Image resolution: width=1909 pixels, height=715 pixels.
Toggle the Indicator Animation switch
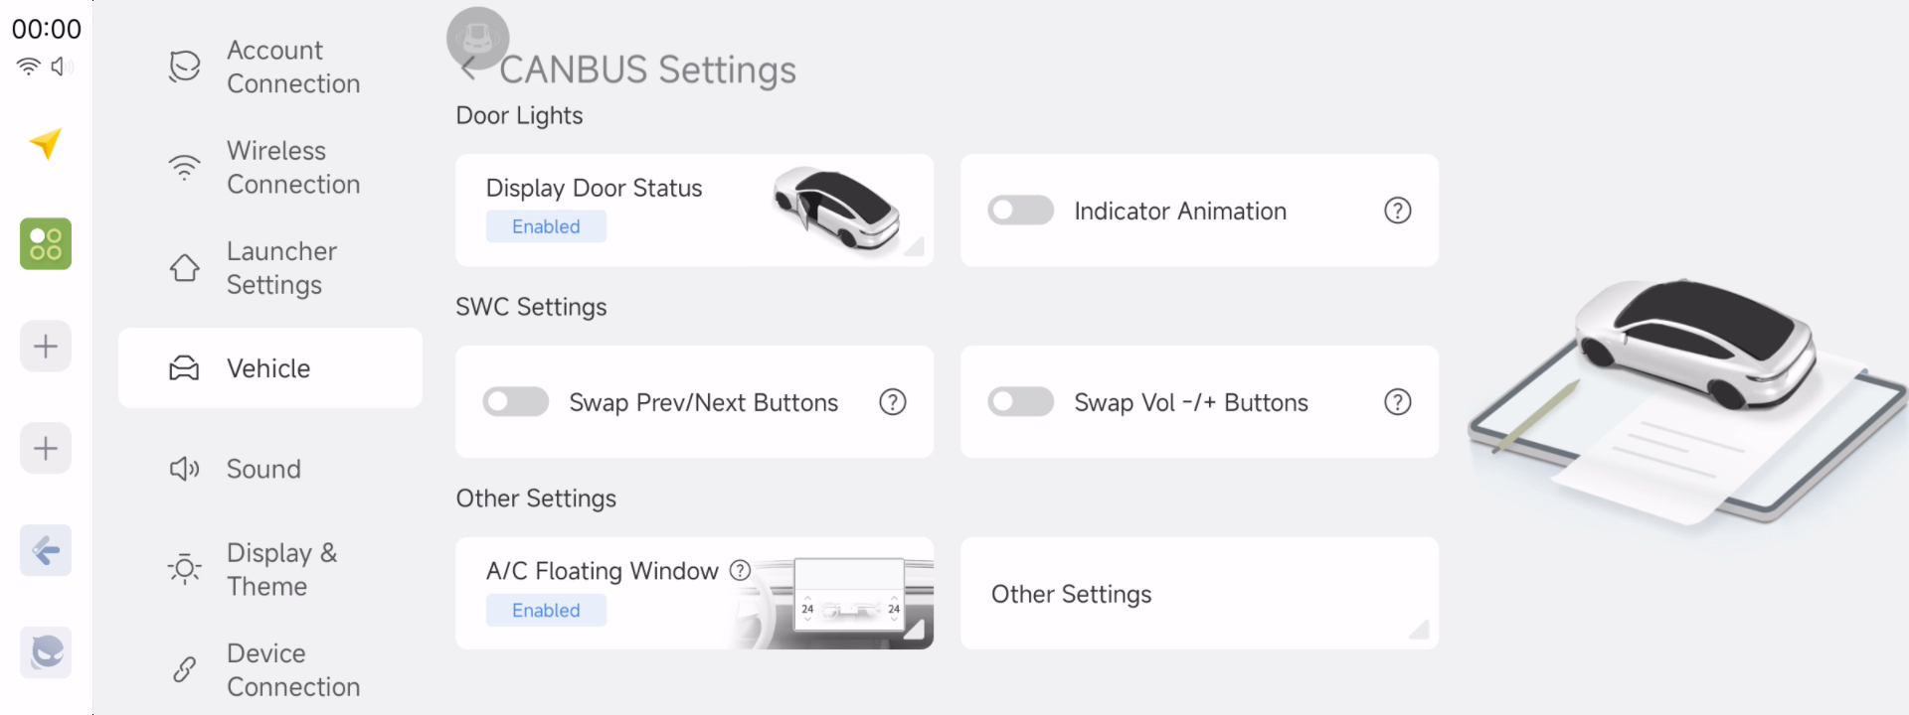(1021, 211)
